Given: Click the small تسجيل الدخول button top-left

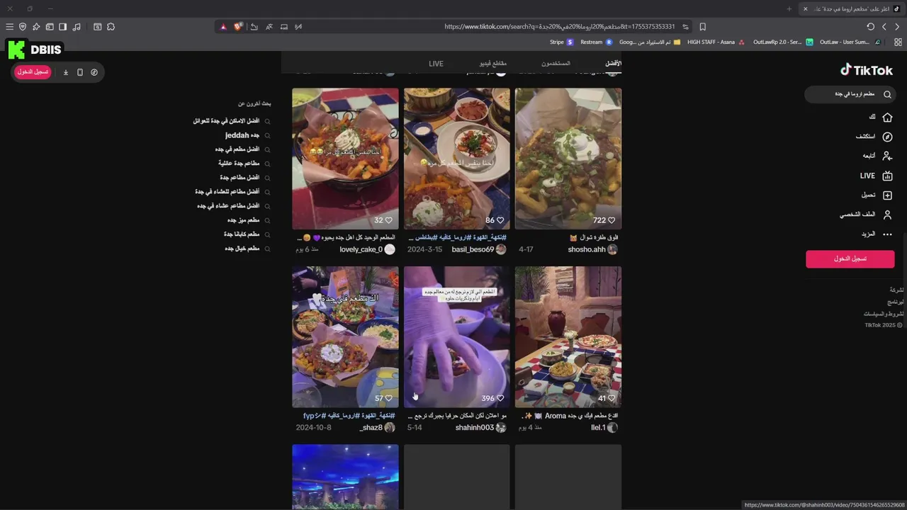Looking at the screenshot, I should 33,72.
